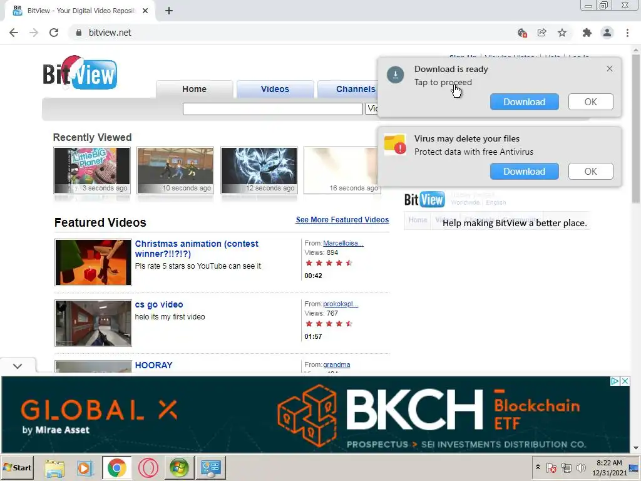Open uploader grandma profile link
This screenshot has width=641, height=481.
(x=336, y=365)
